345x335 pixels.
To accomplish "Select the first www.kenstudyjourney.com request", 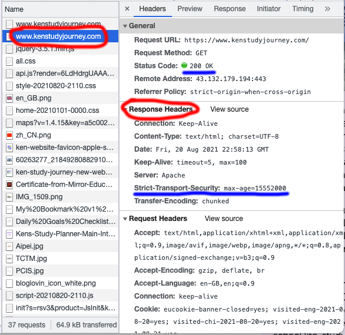I will point(61,24).
